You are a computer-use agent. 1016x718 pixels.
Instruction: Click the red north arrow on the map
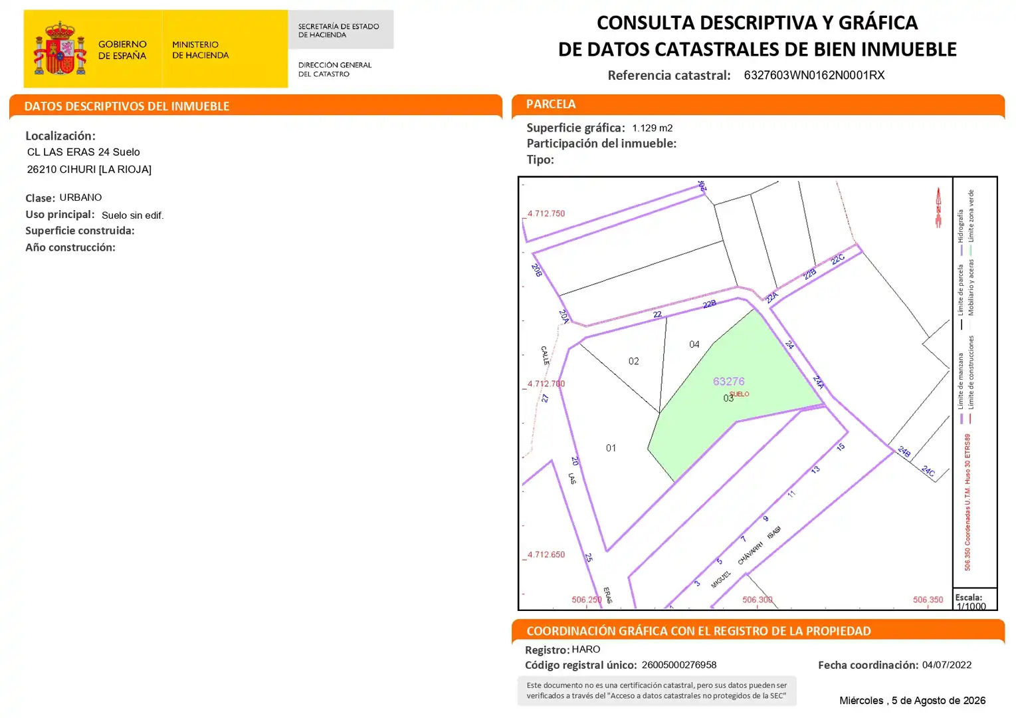(938, 207)
